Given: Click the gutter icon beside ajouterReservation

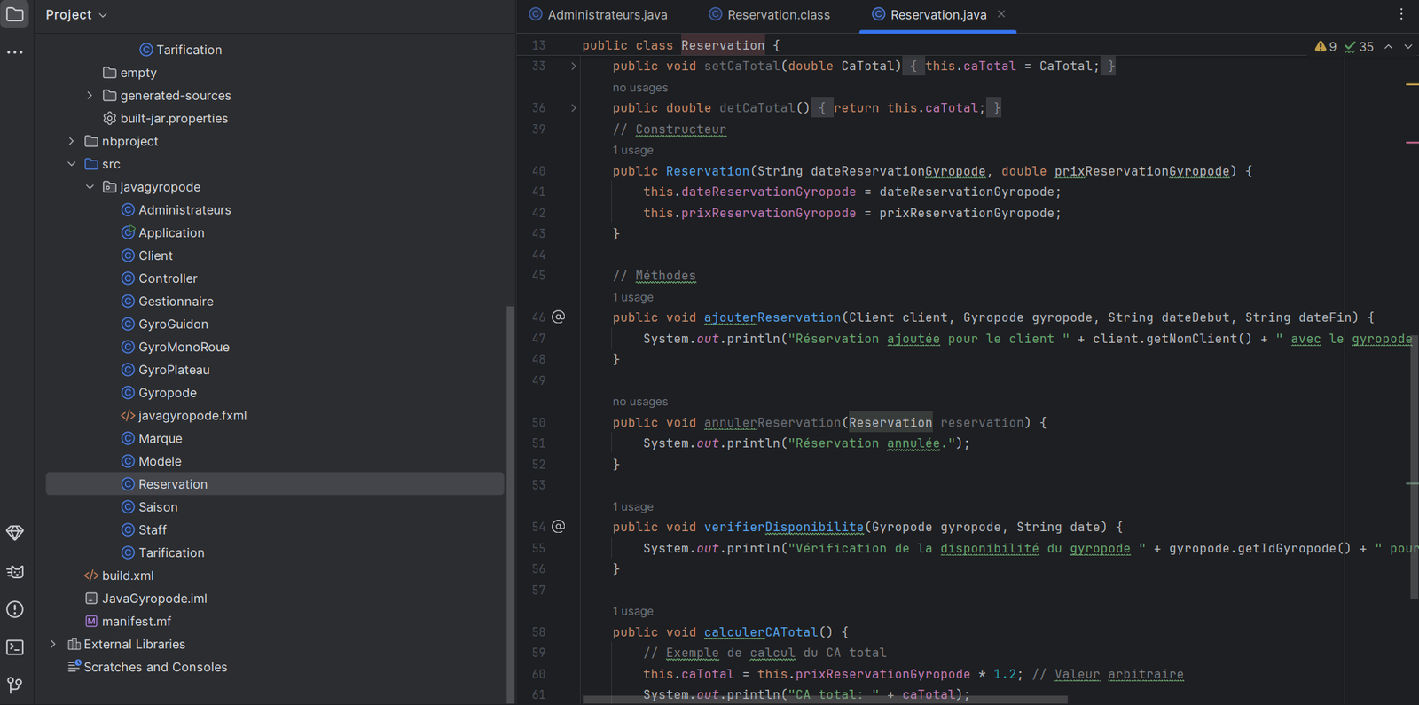Looking at the screenshot, I should coord(558,317).
